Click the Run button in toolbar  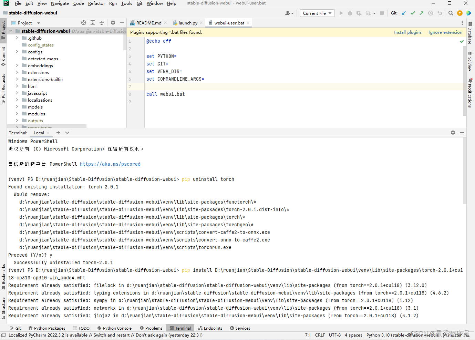click(x=341, y=13)
